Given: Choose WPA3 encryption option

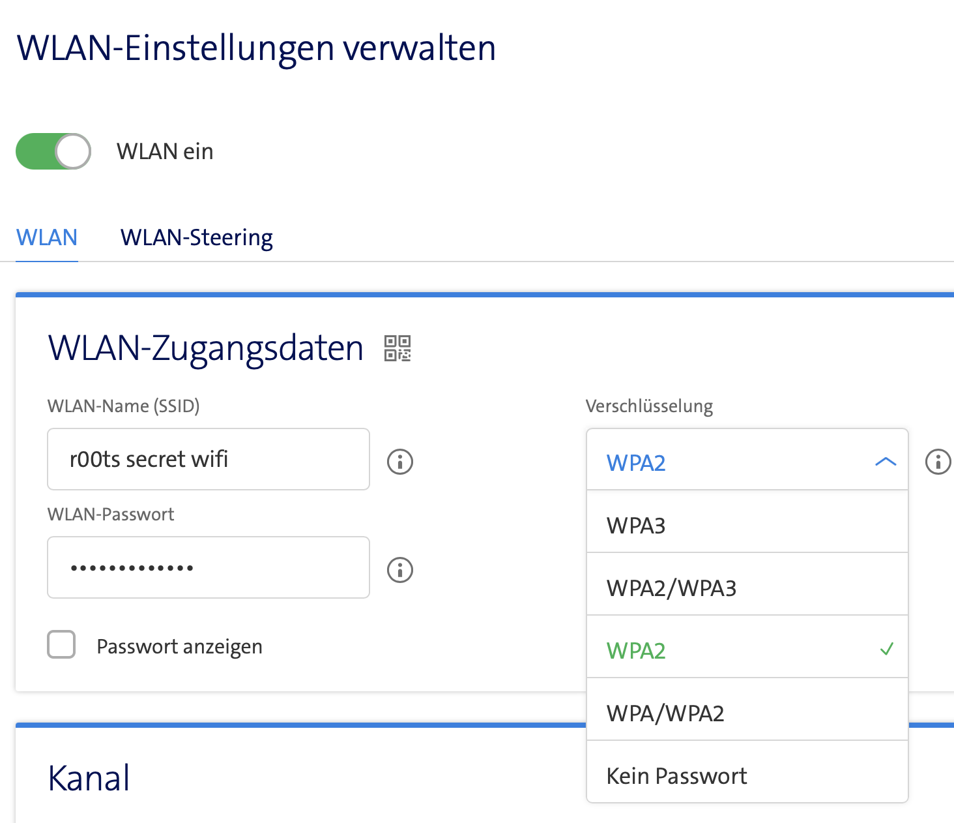Looking at the screenshot, I should pos(747,525).
